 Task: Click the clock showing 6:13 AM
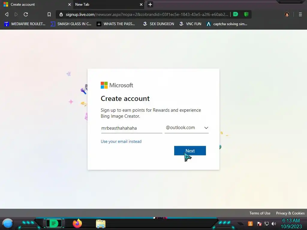click(291, 221)
